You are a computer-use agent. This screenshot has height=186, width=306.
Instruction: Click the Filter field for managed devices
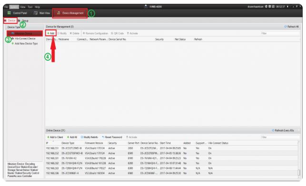tap(280, 33)
